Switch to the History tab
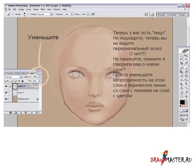194x168 pixels. 24,73
